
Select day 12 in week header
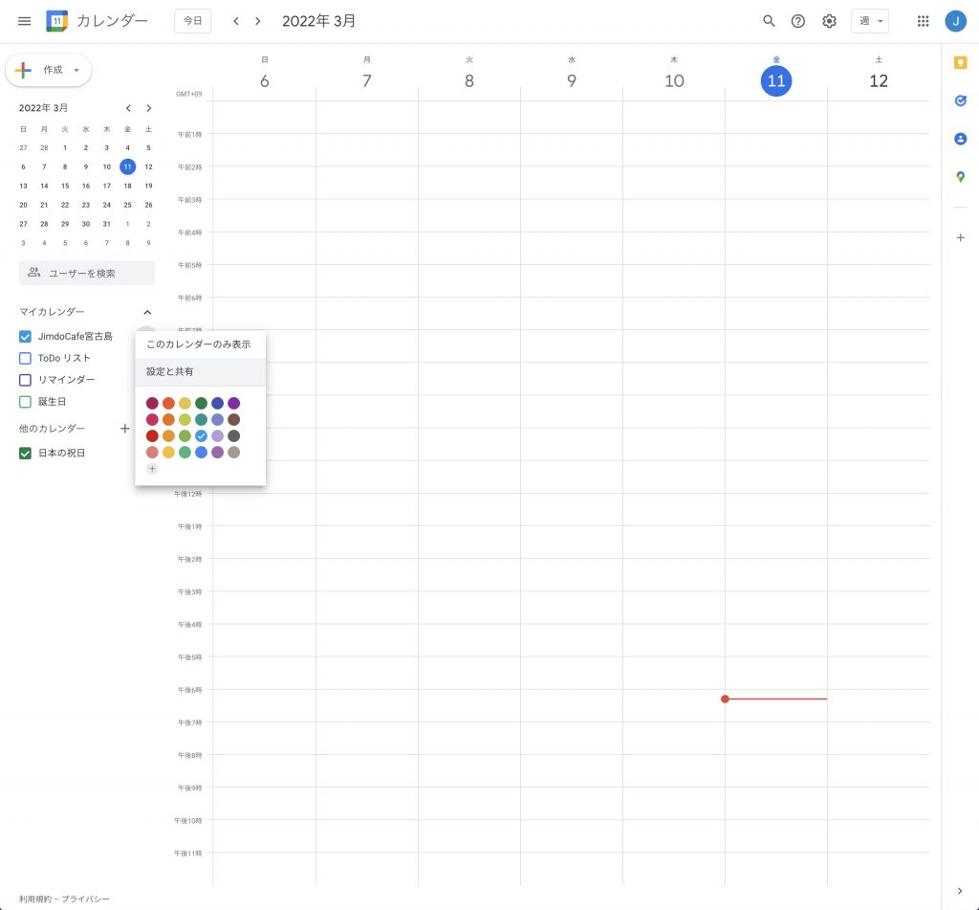click(879, 80)
